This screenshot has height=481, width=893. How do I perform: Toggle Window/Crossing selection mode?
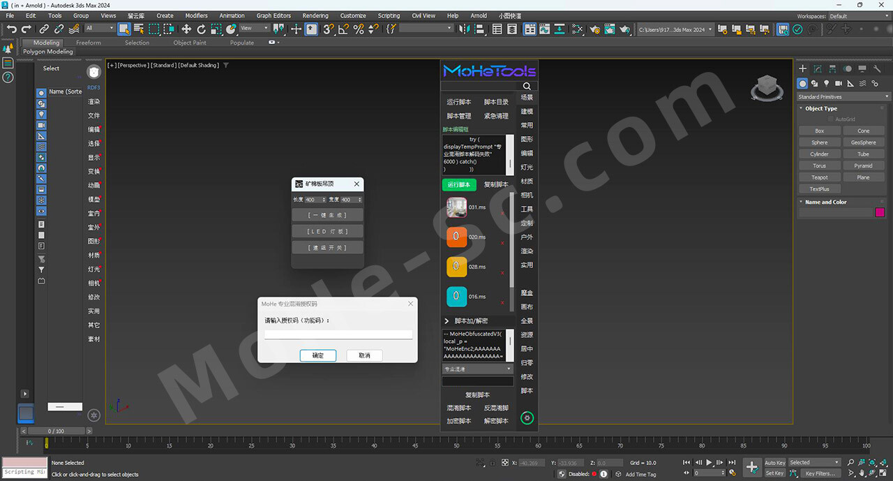(169, 29)
